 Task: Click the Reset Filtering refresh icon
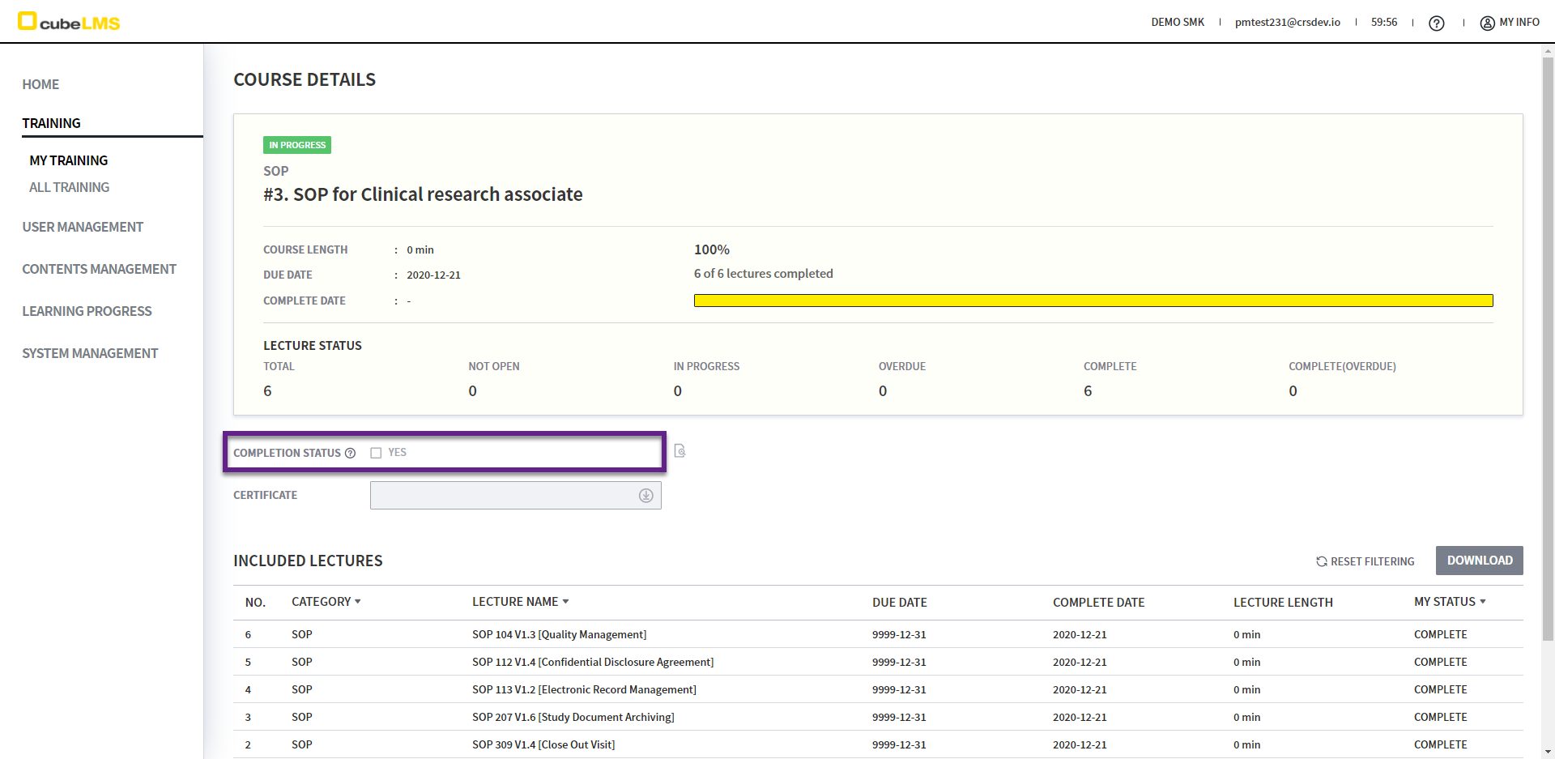click(x=1321, y=561)
